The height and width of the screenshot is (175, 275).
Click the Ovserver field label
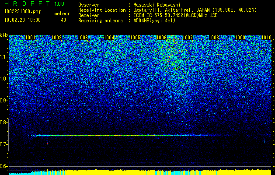pos(89,5)
